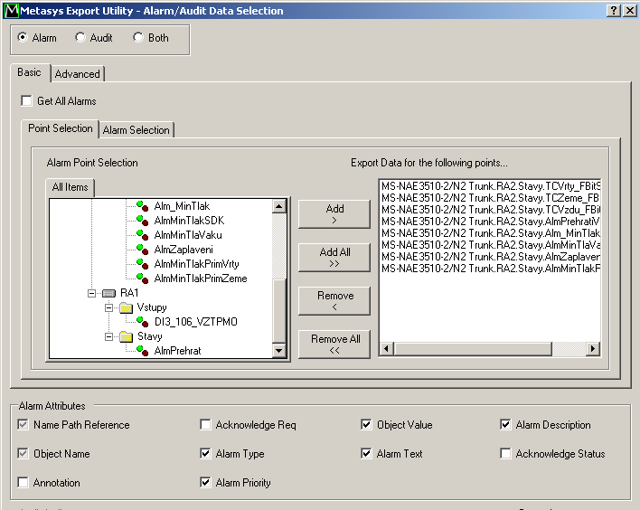Click the alarm point icon beside AlmMinTlakSDK

tap(143, 221)
